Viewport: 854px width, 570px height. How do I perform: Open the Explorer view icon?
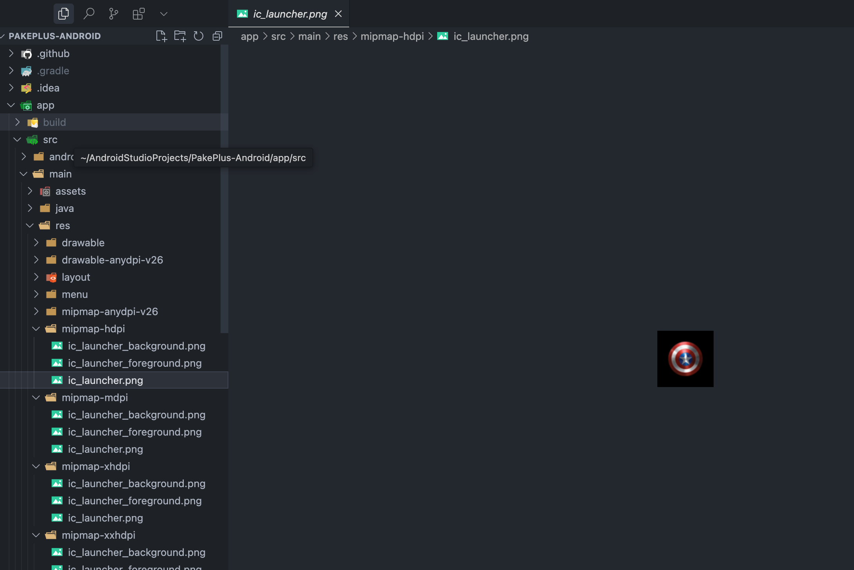tap(63, 14)
